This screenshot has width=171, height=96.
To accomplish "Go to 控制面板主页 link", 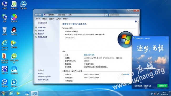I will tap(42, 23).
